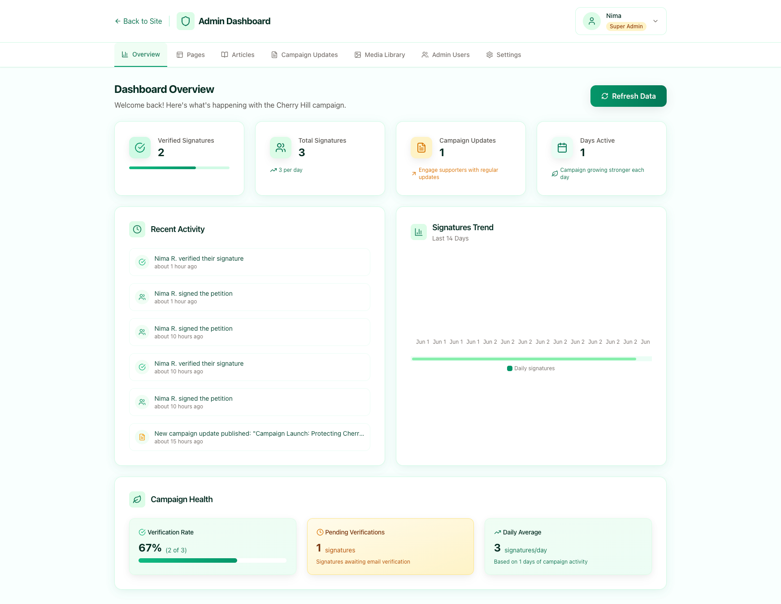The height and width of the screenshot is (604, 781).
Task: Click the Daily Average card
Action: click(x=568, y=547)
